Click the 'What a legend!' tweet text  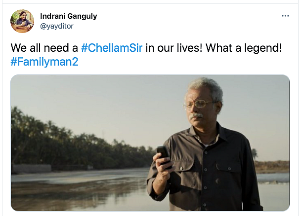coord(244,48)
